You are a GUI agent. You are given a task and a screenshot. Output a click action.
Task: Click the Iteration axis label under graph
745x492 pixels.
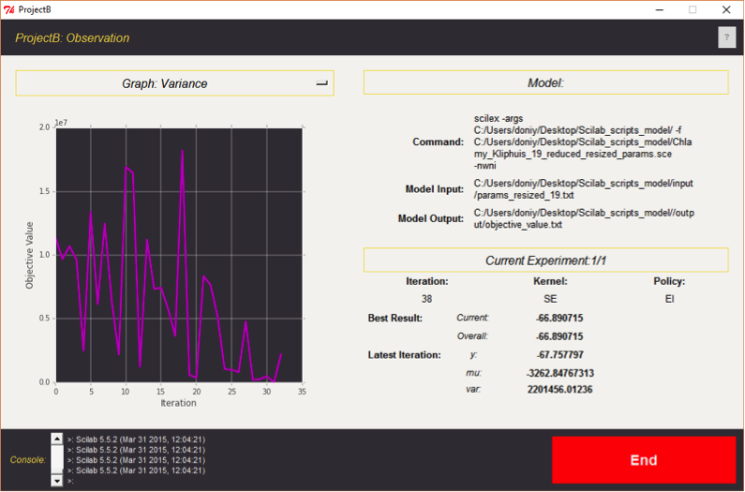[178, 403]
